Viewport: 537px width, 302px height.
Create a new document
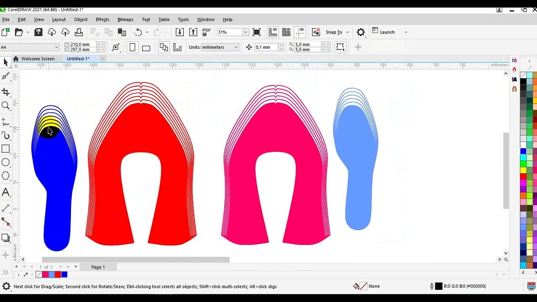5,32
